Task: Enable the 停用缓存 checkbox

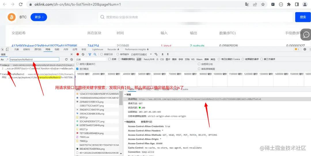Action: (x=117, y=54)
